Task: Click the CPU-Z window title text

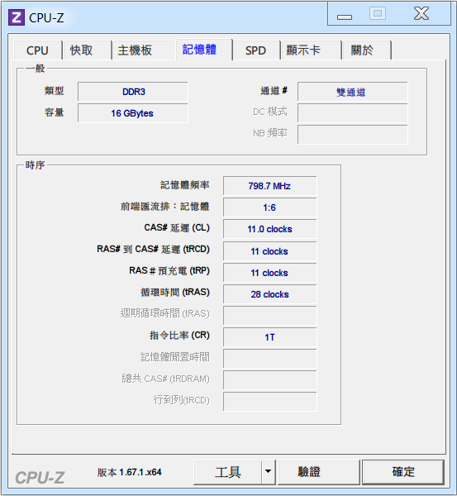Action: tap(46, 17)
